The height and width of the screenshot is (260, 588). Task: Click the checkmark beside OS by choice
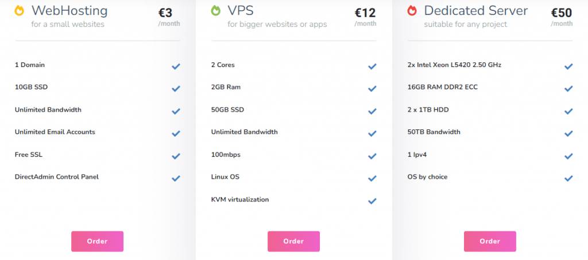[568, 179]
